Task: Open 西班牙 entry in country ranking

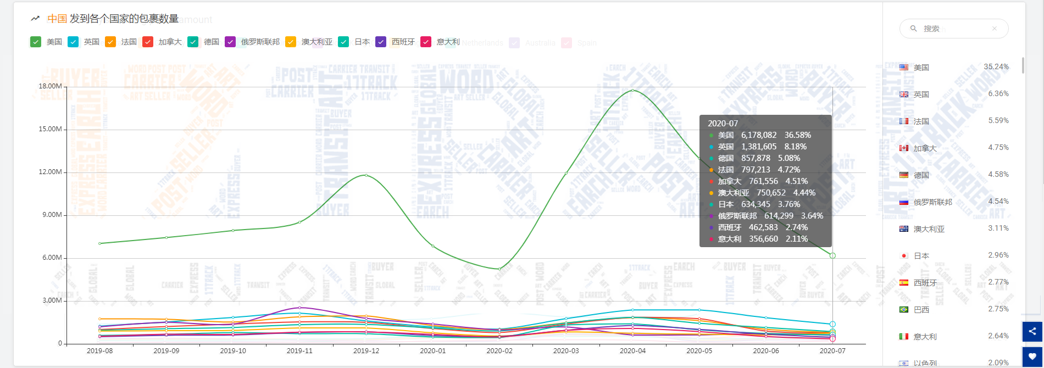Action: [x=925, y=283]
